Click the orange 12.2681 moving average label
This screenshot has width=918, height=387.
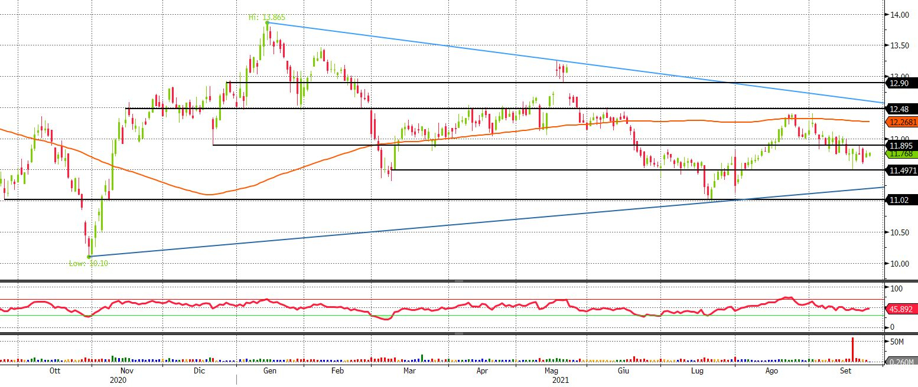click(901, 122)
